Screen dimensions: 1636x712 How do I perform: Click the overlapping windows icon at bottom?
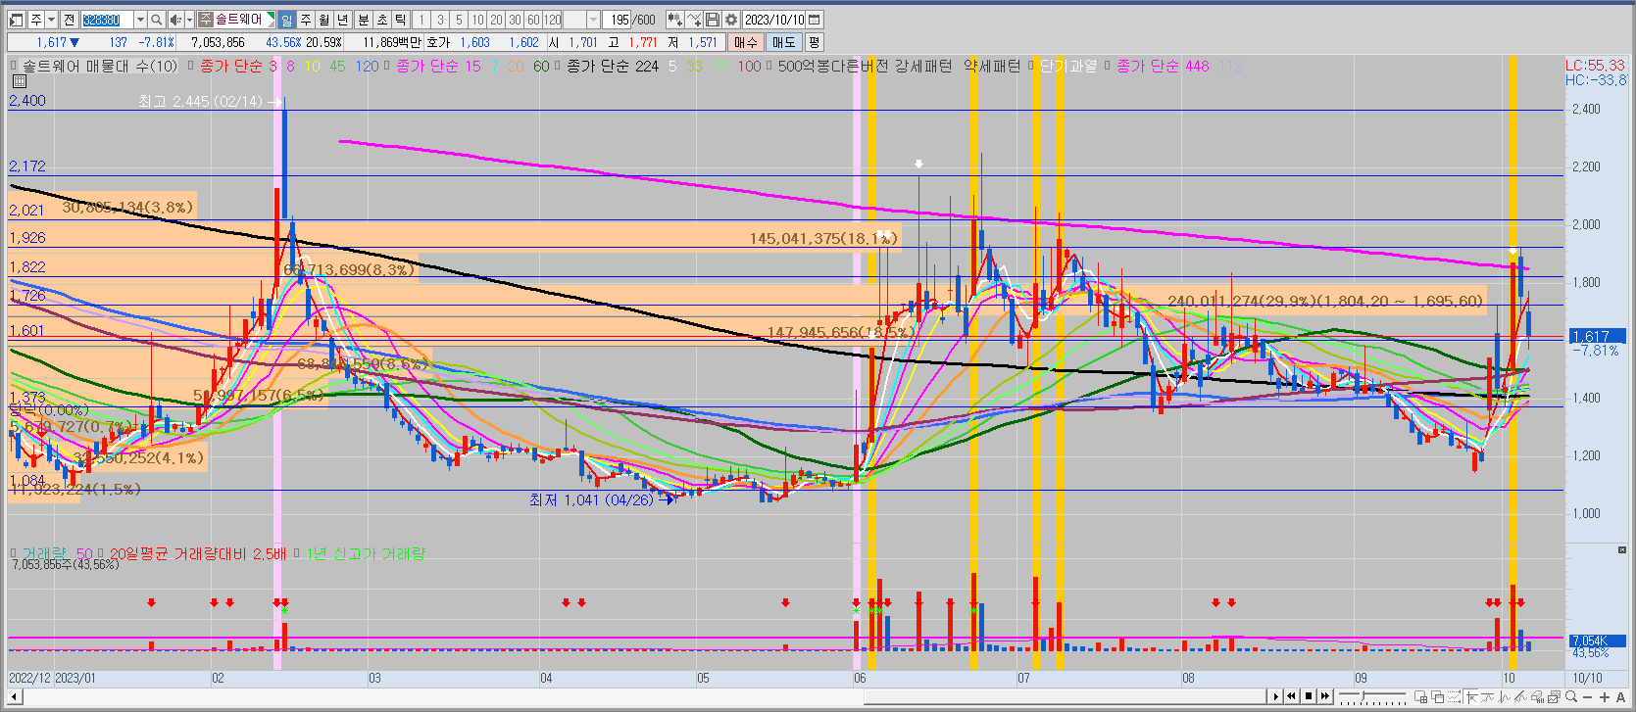click(x=1438, y=696)
